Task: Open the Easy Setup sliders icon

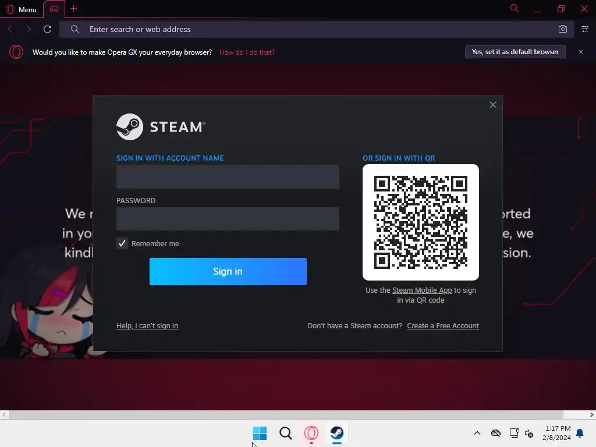Action: [x=584, y=29]
